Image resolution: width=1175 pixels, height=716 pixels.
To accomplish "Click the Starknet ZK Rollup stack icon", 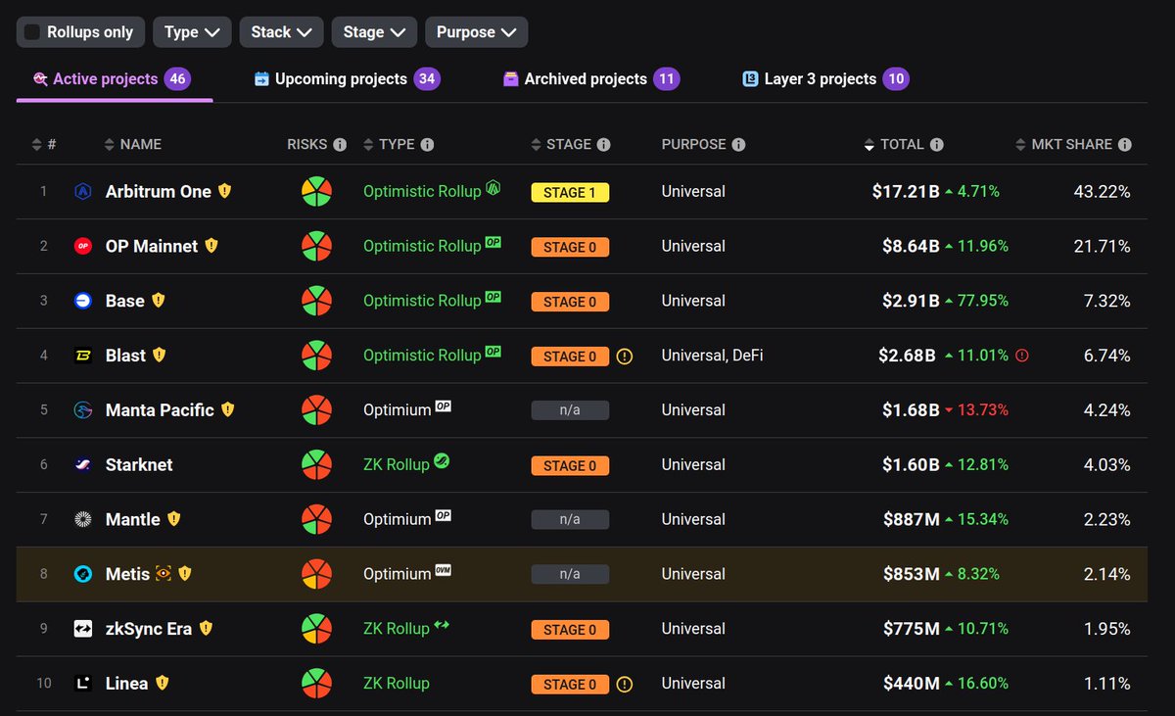I will pos(443,461).
